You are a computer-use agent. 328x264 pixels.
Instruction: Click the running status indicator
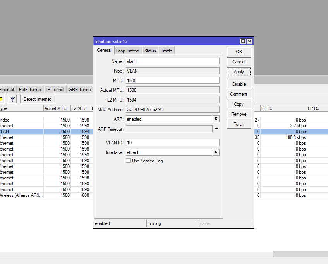point(172,223)
